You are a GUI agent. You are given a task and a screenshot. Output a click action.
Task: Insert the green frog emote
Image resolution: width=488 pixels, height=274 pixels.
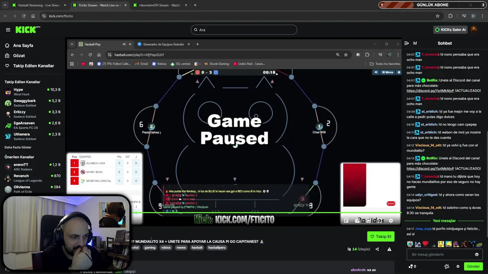[x=479, y=244]
